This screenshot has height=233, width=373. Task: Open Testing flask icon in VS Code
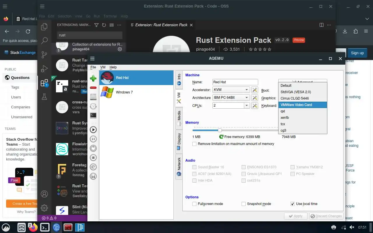(44, 97)
